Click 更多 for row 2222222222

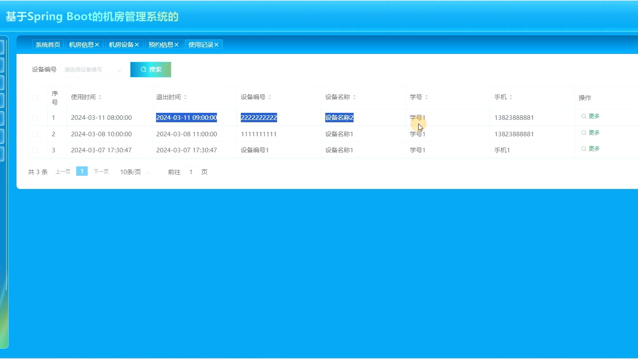590,116
